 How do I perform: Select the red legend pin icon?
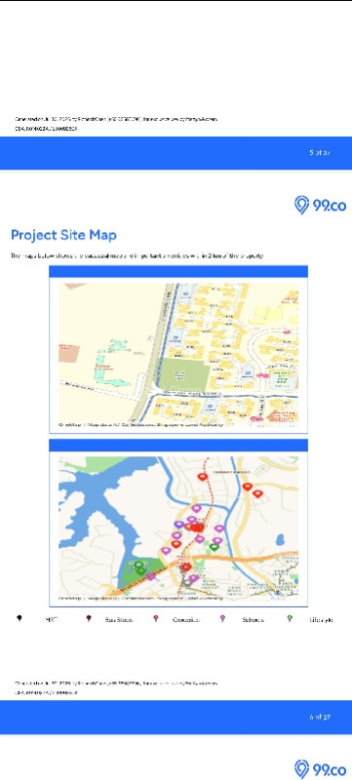[156, 618]
